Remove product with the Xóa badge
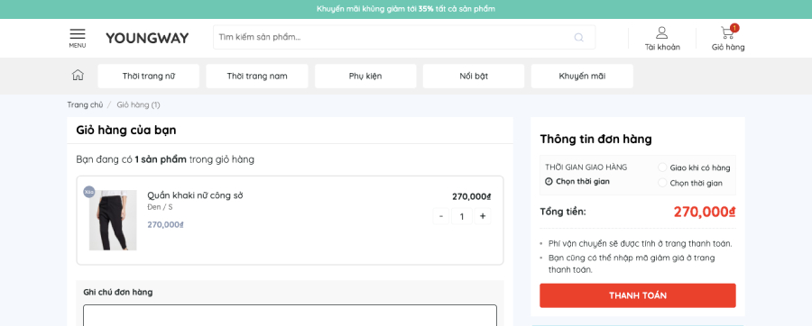 [x=89, y=192]
